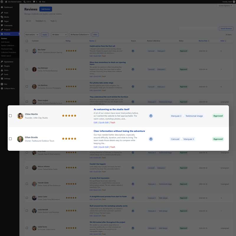Tick the checkbox for James Carter's review
The height and width of the screenshot is (236, 236).
click(27, 198)
